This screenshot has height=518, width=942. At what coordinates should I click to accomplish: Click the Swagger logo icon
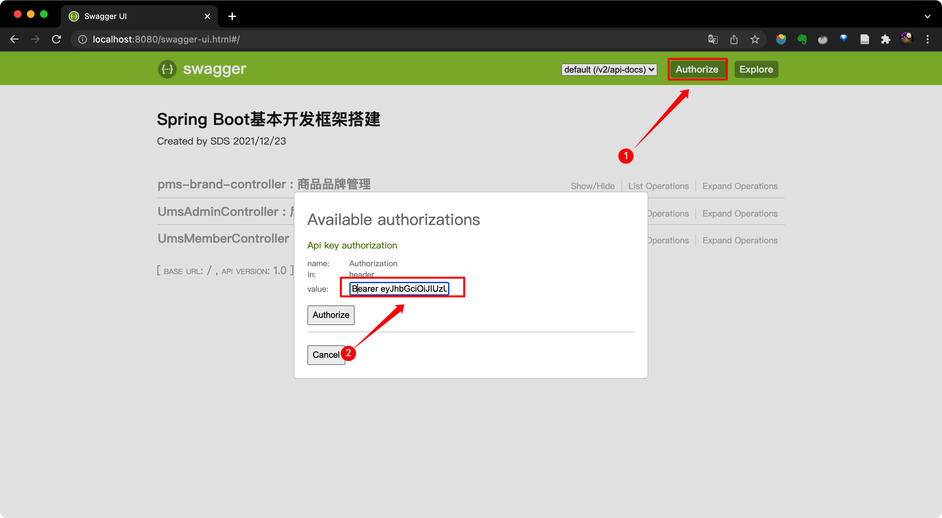click(x=167, y=69)
